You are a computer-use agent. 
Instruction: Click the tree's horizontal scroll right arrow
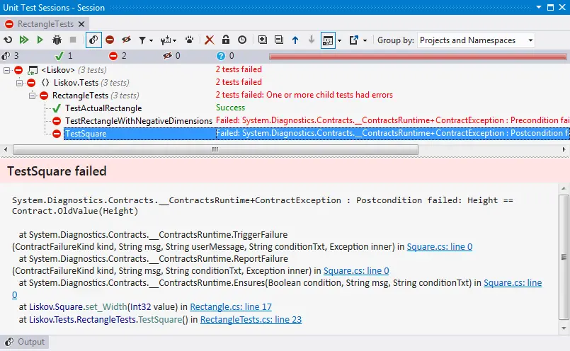click(x=564, y=149)
